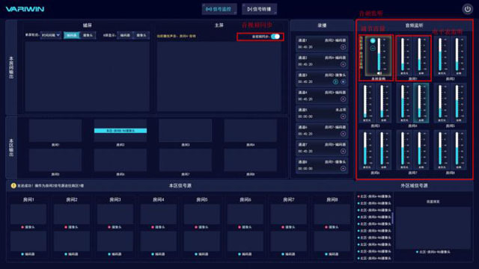Screen dimensions: 479x269
Task: Switch to the 信号转播 tab
Action: (260, 9)
